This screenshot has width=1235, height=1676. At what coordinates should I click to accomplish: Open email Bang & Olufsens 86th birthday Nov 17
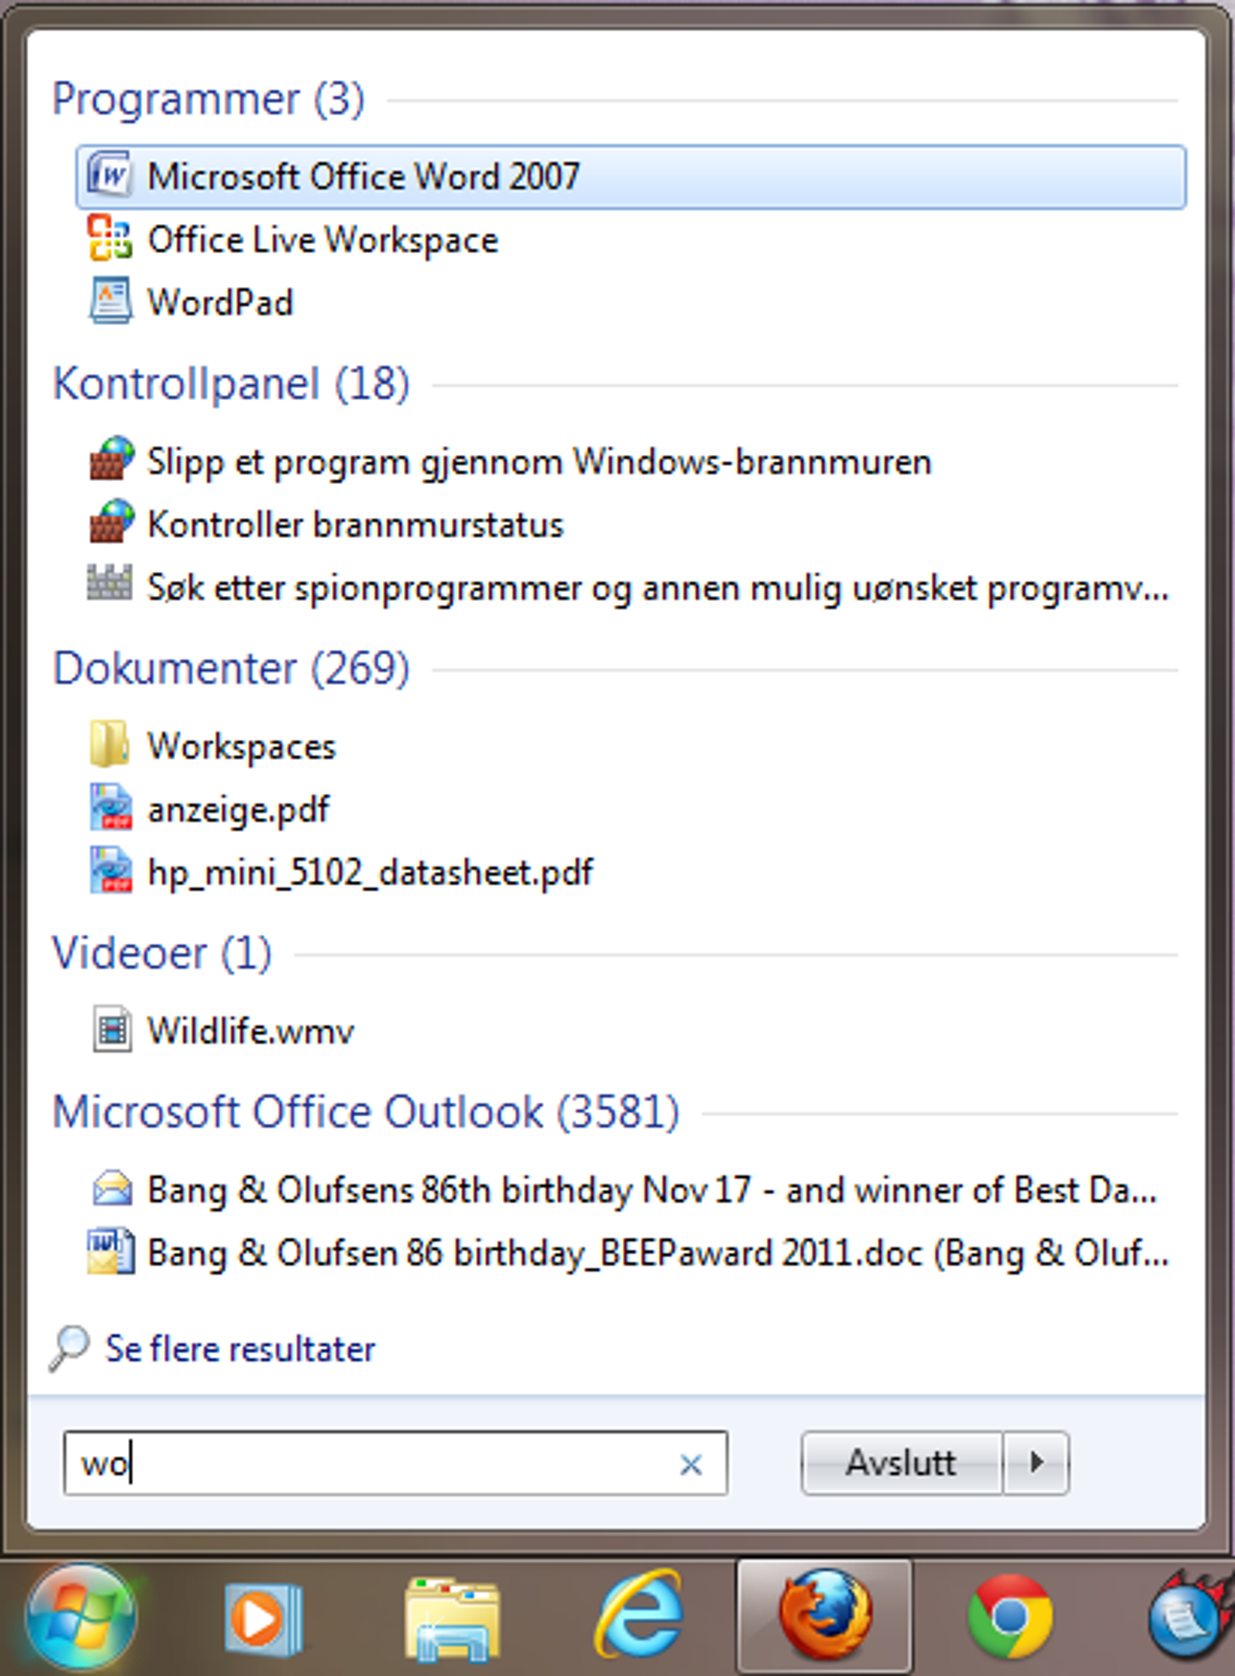652,1190
